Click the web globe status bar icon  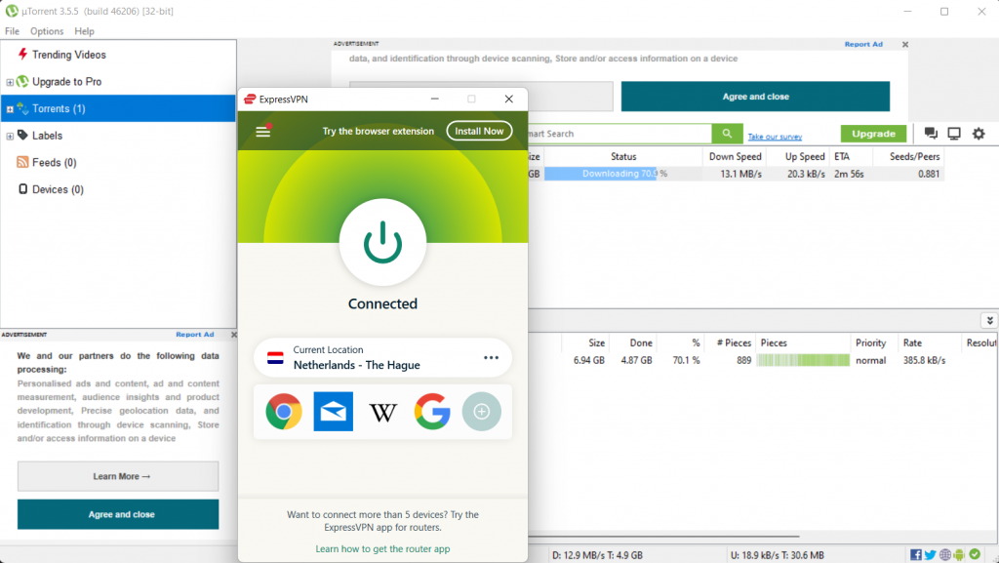[x=945, y=555]
